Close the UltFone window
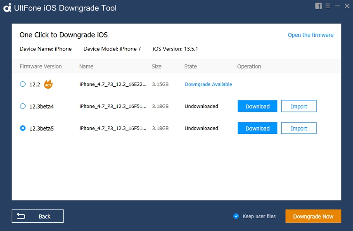Viewport: 353px width, 231px height. pyautogui.click(x=347, y=6)
